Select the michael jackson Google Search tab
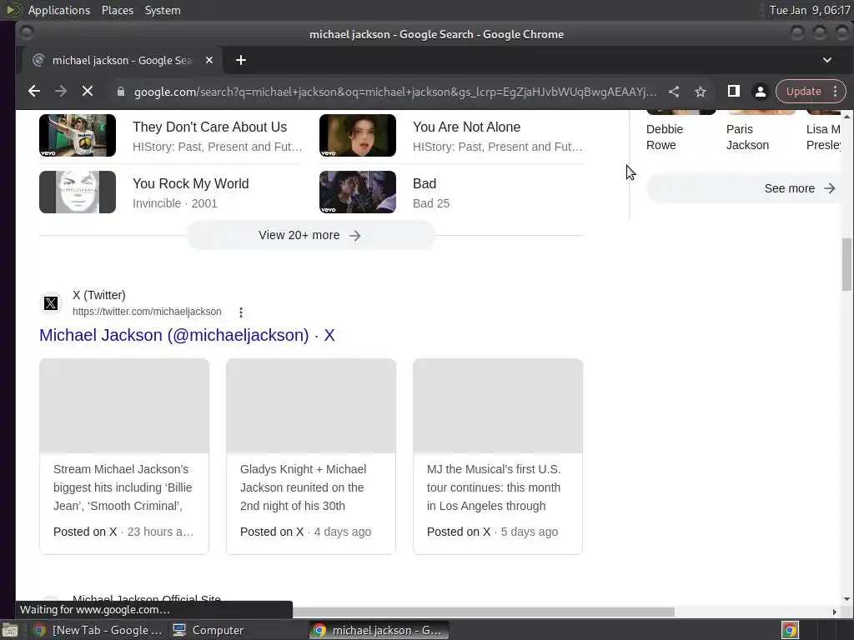Screen dimensions: 854x640 [122, 60]
